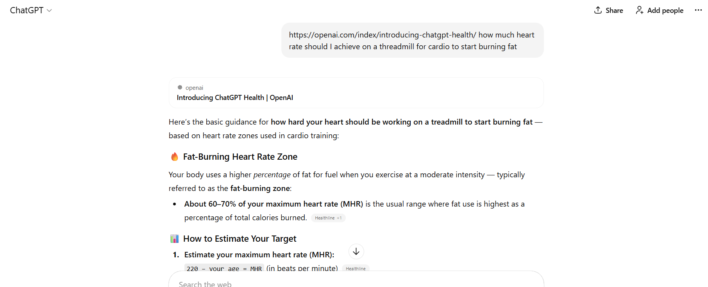Open the "Healthline +1" citation chip
The height and width of the screenshot is (287, 708).
tap(328, 218)
